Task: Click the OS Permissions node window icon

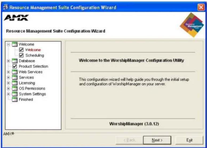Action: pos(14,88)
